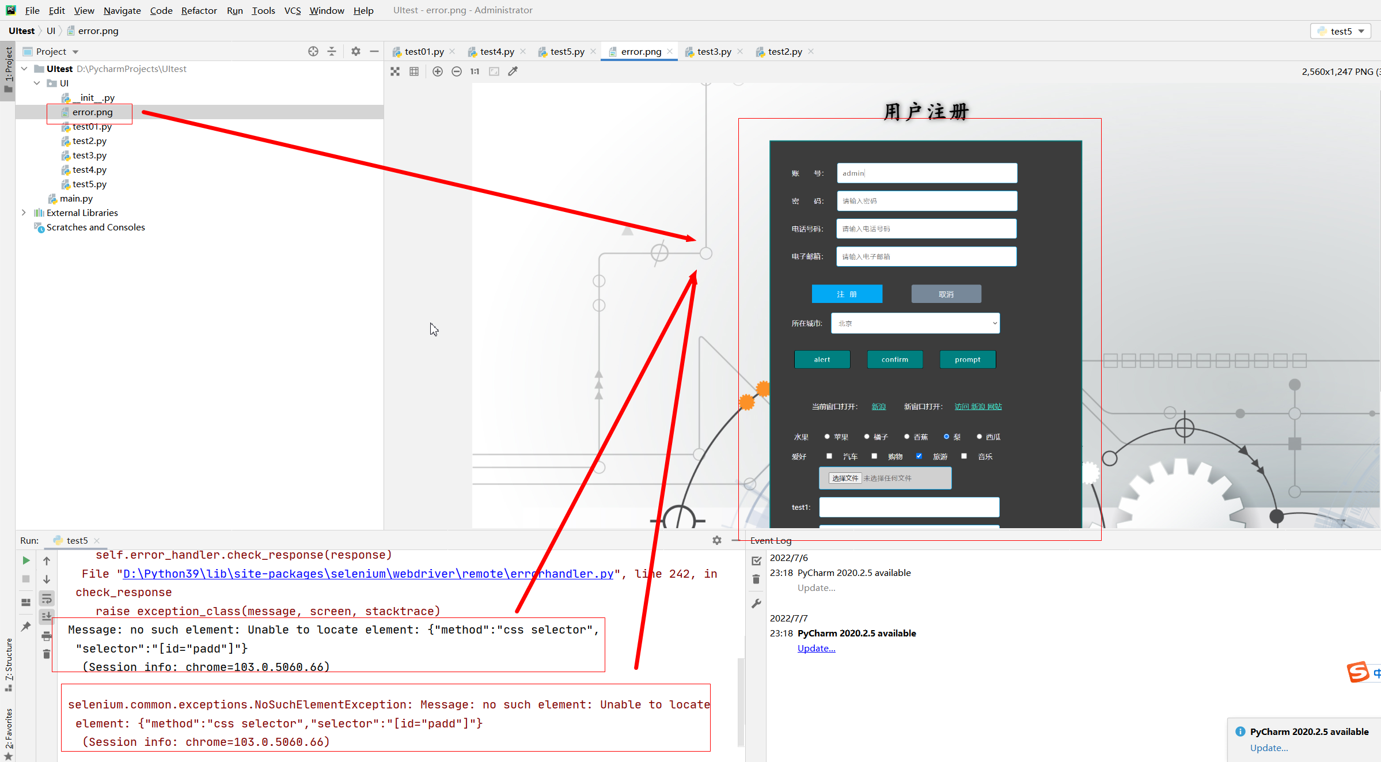The width and height of the screenshot is (1381, 762).
Task: Click the zoom out icon in image toolbar
Action: click(457, 71)
